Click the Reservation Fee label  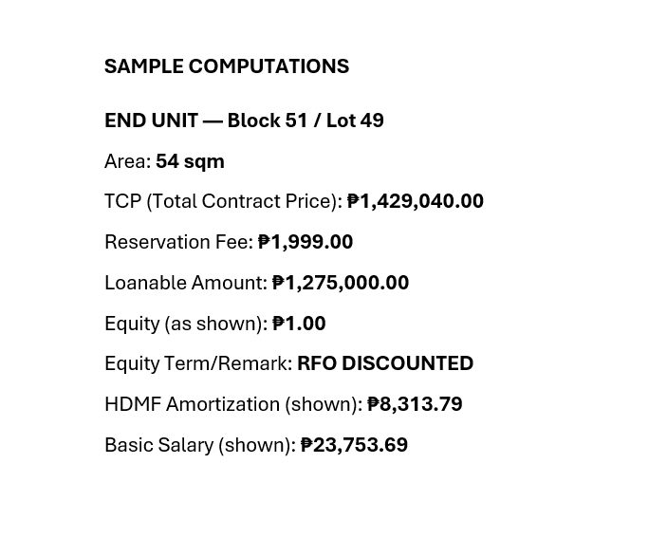[178, 242]
